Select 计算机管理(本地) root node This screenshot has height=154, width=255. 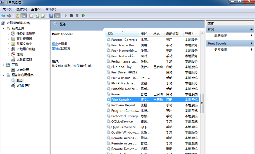tap(18, 23)
